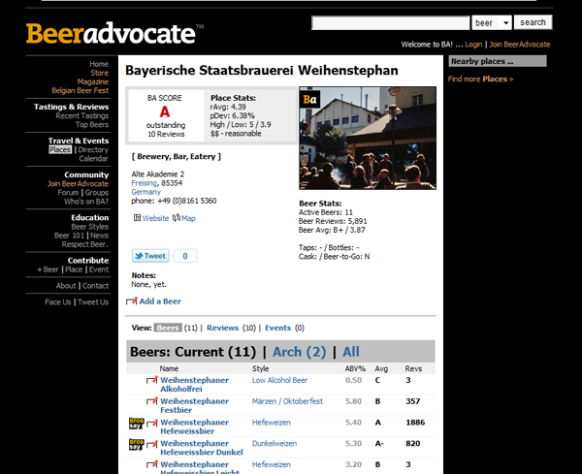
Task: Show the Arch (2) archived beers
Action: click(299, 352)
